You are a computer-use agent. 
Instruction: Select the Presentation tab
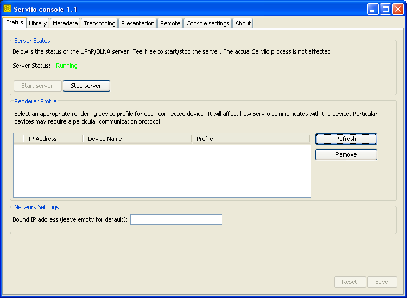tap(137, 23)
